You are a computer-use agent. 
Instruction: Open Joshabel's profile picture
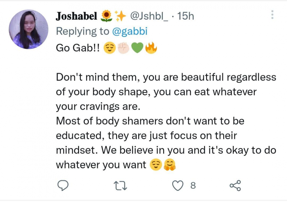28,29
